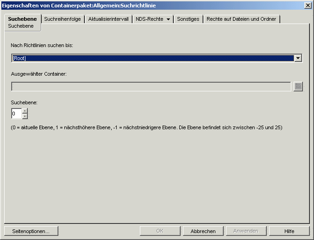Increase the Suchebene value with up arrow

pos(25,111)
